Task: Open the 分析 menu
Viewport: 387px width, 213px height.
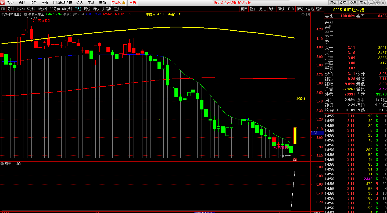Action: tap(45, 3)
